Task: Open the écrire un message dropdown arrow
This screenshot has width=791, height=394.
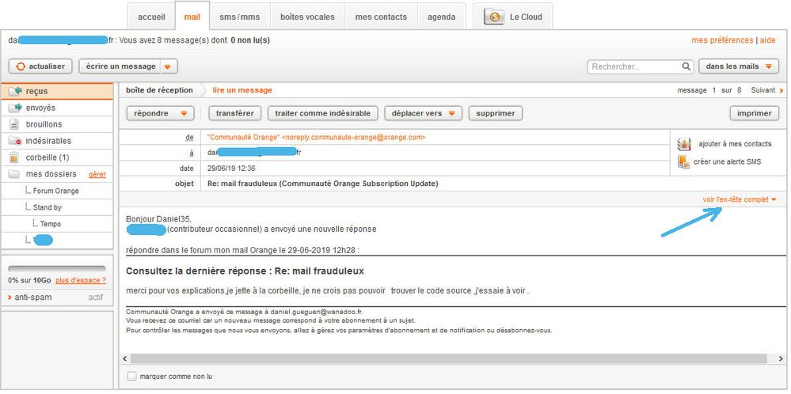Action: tap(169, 66)
